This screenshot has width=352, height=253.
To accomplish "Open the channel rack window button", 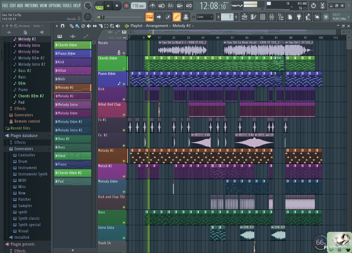I will pyautogui.click(x=263, y=17).
